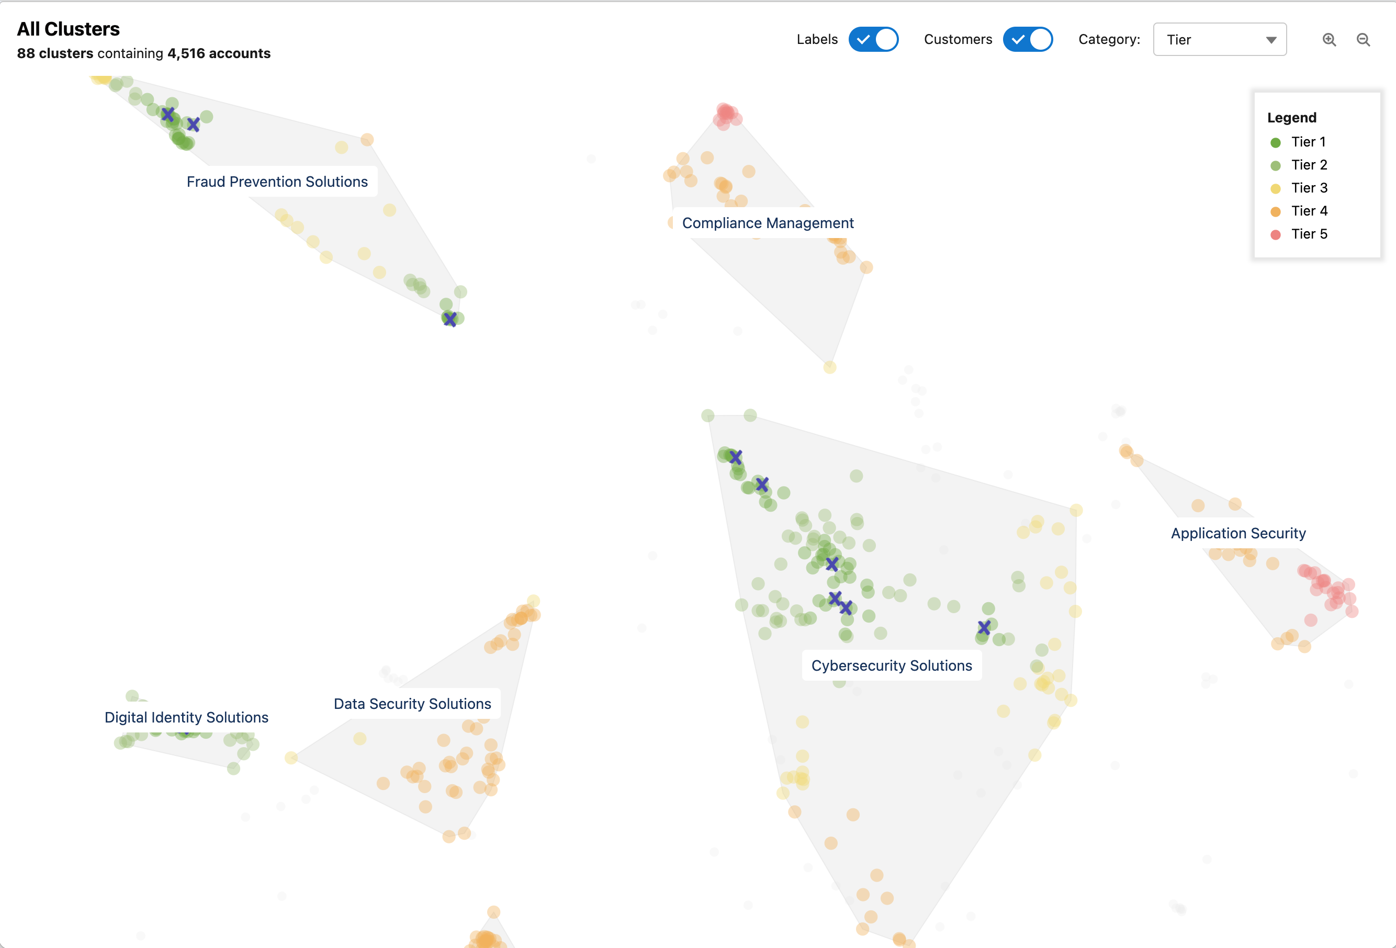1396x948 pixels.
Task: Toggle the Labels switch on
Action: [x=873, y=39]
